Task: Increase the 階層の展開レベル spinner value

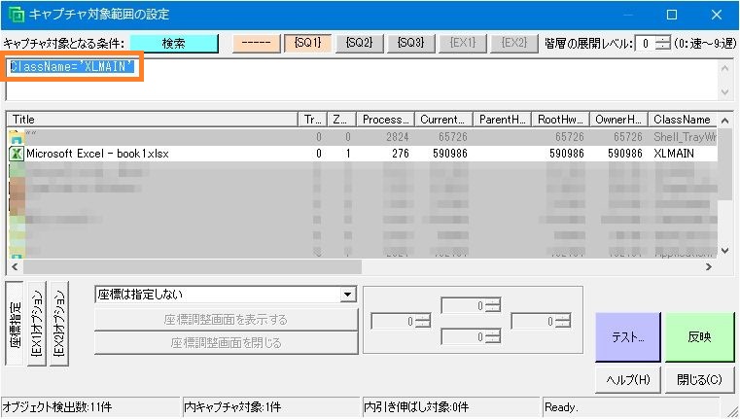Action: [662, 39]
